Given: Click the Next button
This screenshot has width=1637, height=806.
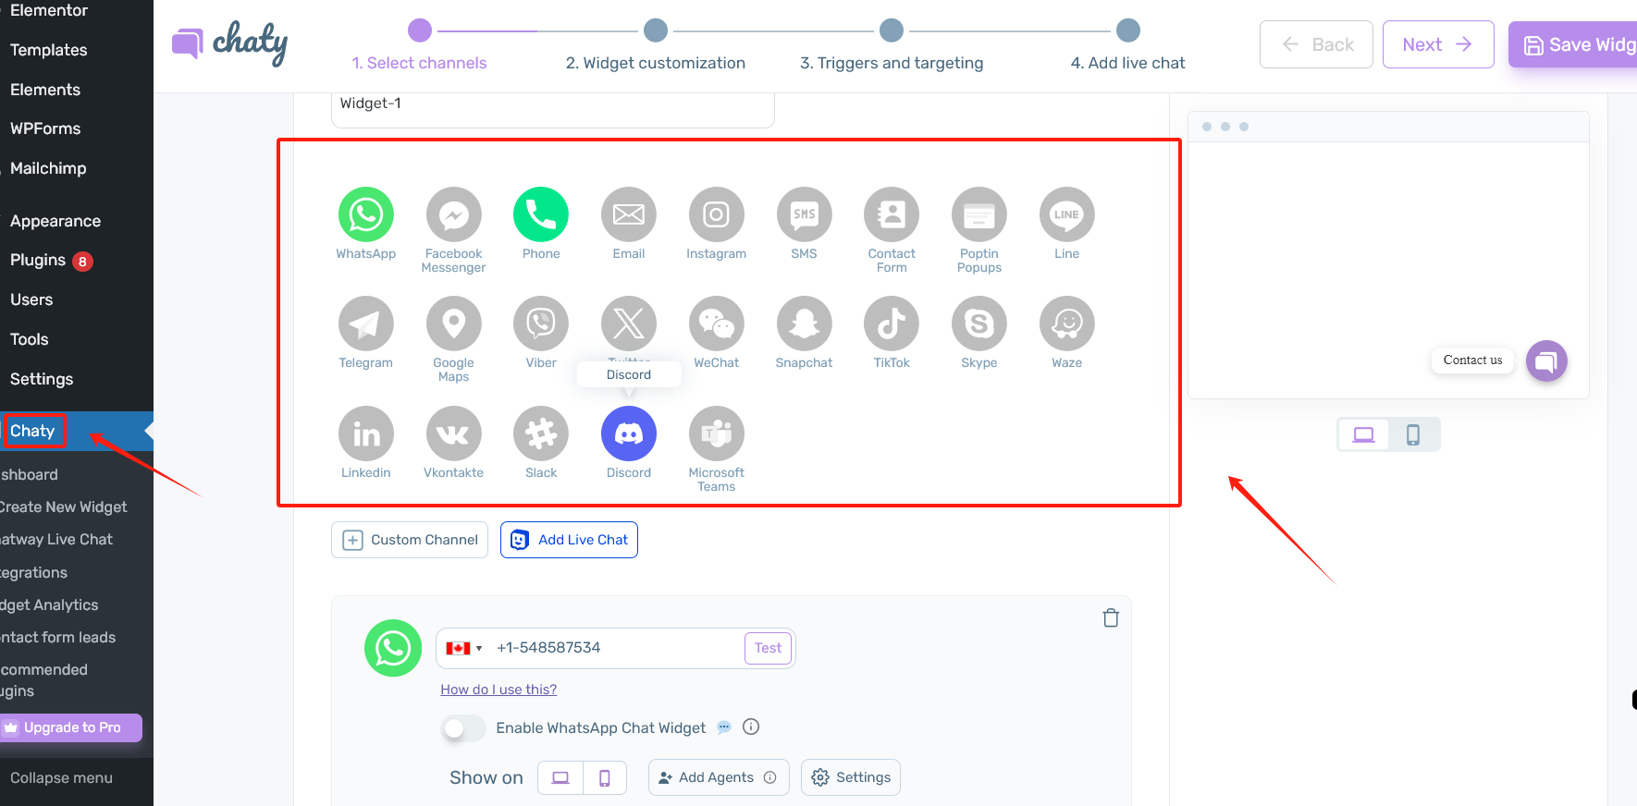Looking at the screenshot, I should pyautogui.click(x=1438, y=44).
